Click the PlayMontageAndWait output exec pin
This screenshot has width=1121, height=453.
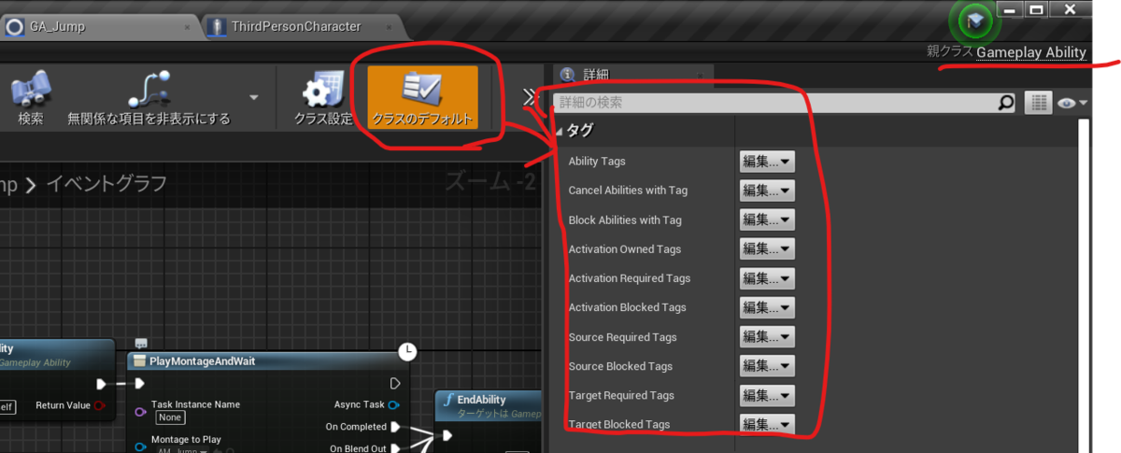[395, 384]
